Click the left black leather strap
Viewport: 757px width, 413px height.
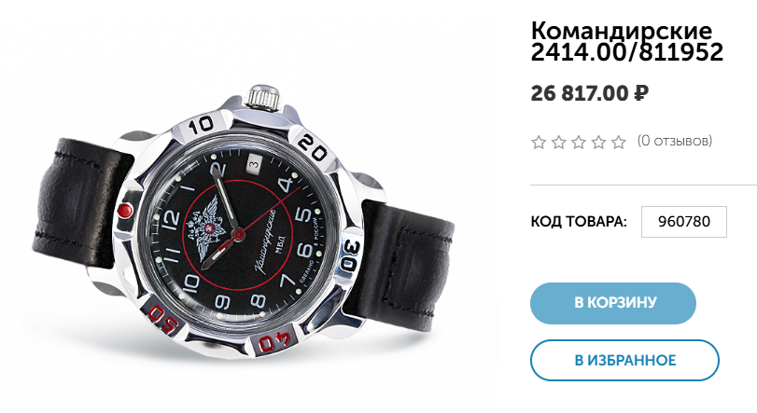pos(82,207)
